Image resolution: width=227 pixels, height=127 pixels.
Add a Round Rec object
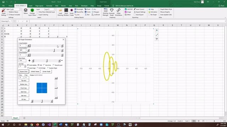coord(79,12)
